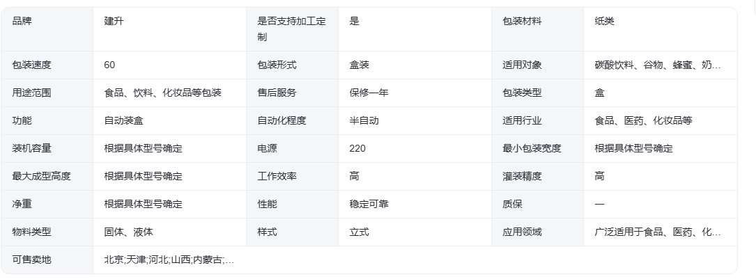Click the 样式 value 立式

(x=360, y=232)
